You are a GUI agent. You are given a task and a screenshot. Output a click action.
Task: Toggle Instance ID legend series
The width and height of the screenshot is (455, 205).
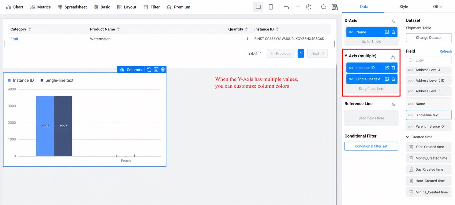tap(21, 80)
